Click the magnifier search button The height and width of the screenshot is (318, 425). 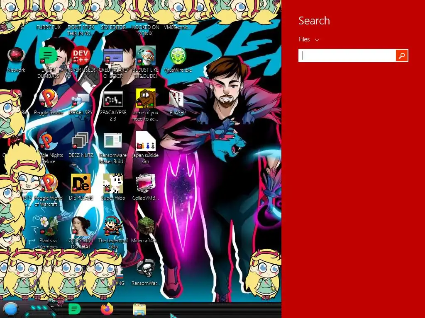tap(402, 55)
